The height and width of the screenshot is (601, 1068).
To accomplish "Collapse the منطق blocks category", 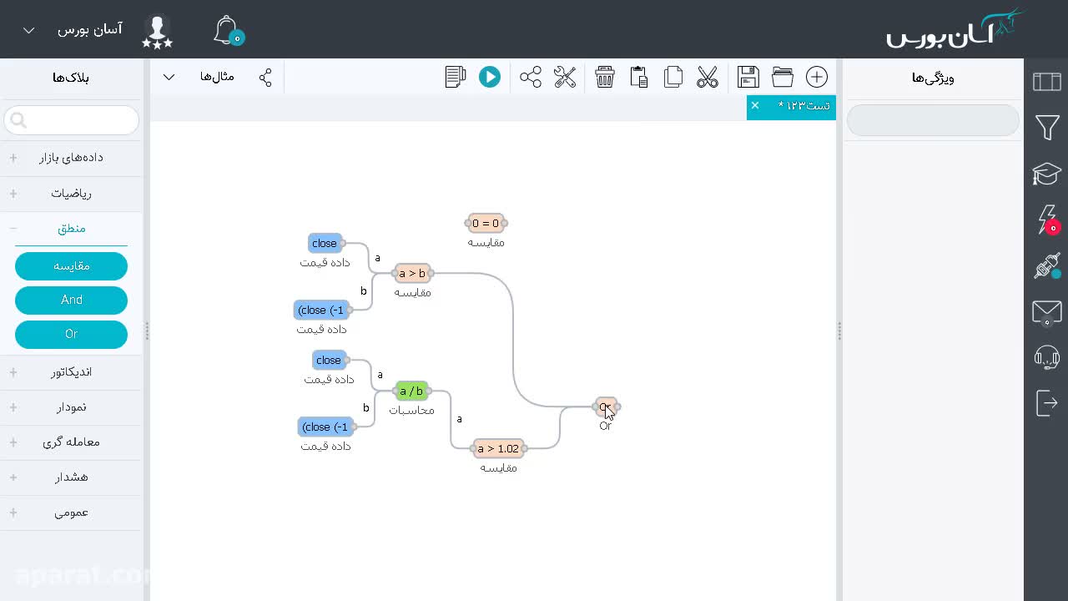I will (x=71, y=228).
